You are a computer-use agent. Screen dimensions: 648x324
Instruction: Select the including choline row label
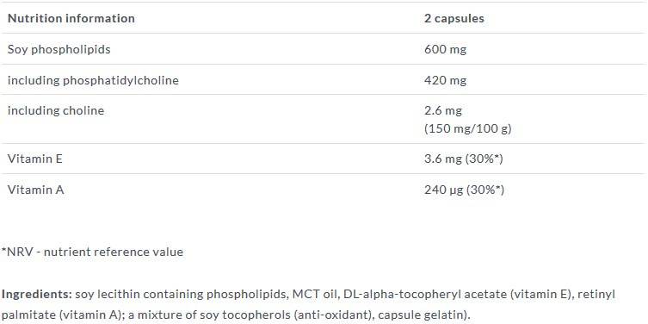[56, 110]
